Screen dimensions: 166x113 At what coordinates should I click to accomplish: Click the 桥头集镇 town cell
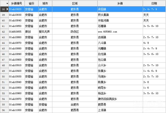coord(103,15)
